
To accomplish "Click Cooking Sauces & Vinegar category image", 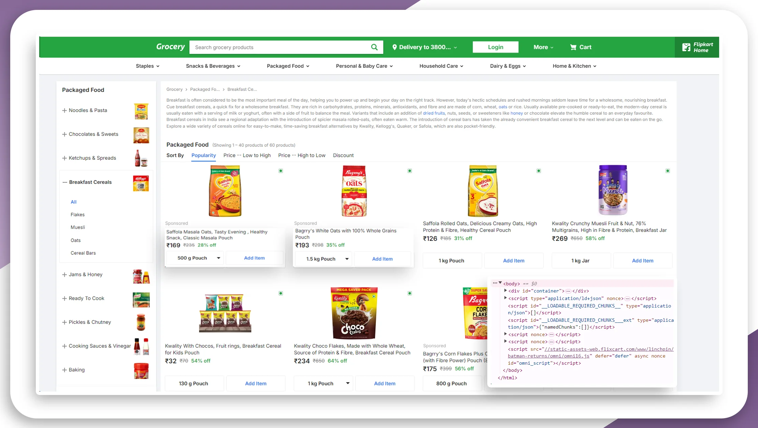I will pyautogui.click(x=142, y=347).
